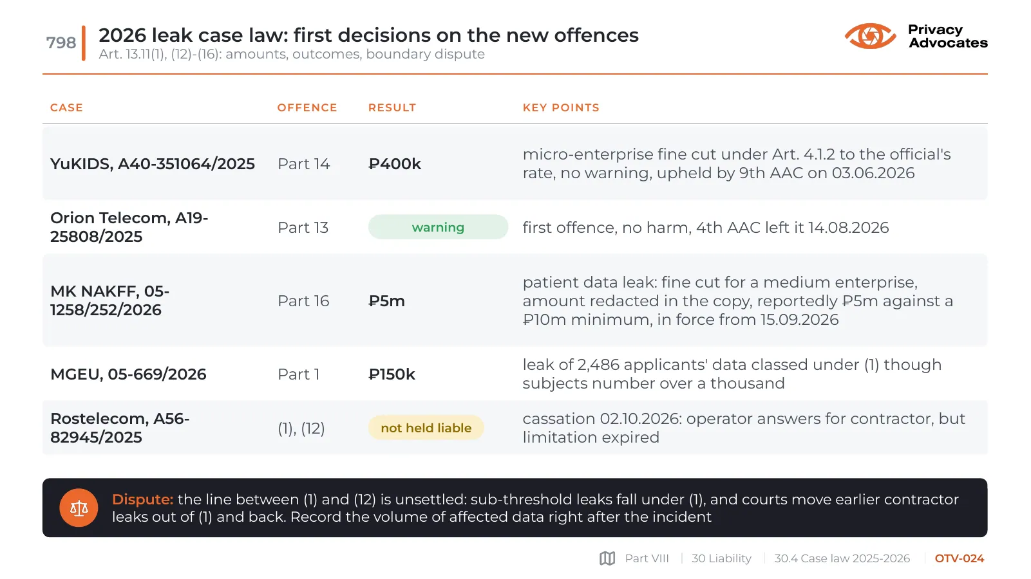The height and width of the screenshot is (579, 1031).
Task: Select case YuKIDS, A40-351064/2025
Action: [x=153, y=164]
